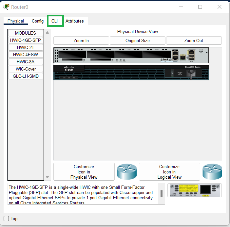Screen dimensions: 230x227
Task: Click the Packet Tracer icon in title bar
Action: (6, 7)
